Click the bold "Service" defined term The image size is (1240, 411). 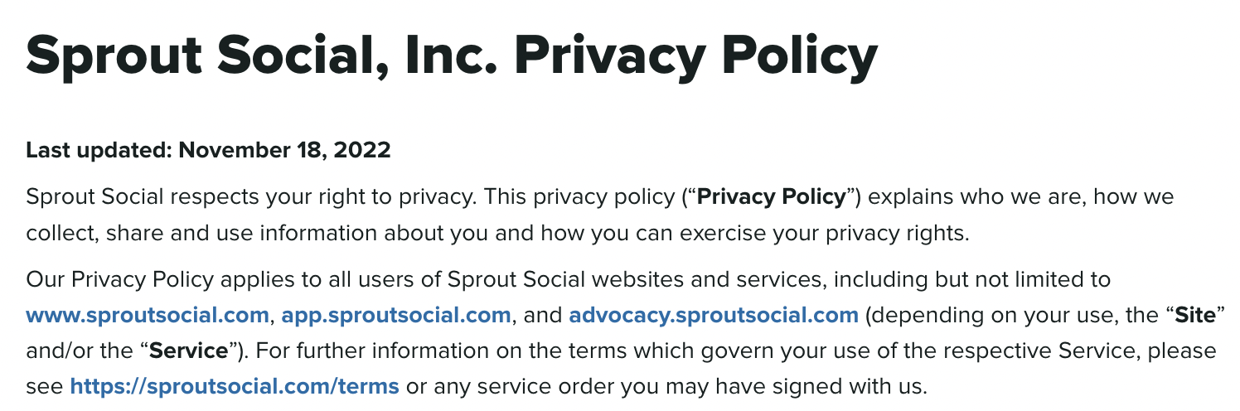pyautogui.click(x=188, y=351)
